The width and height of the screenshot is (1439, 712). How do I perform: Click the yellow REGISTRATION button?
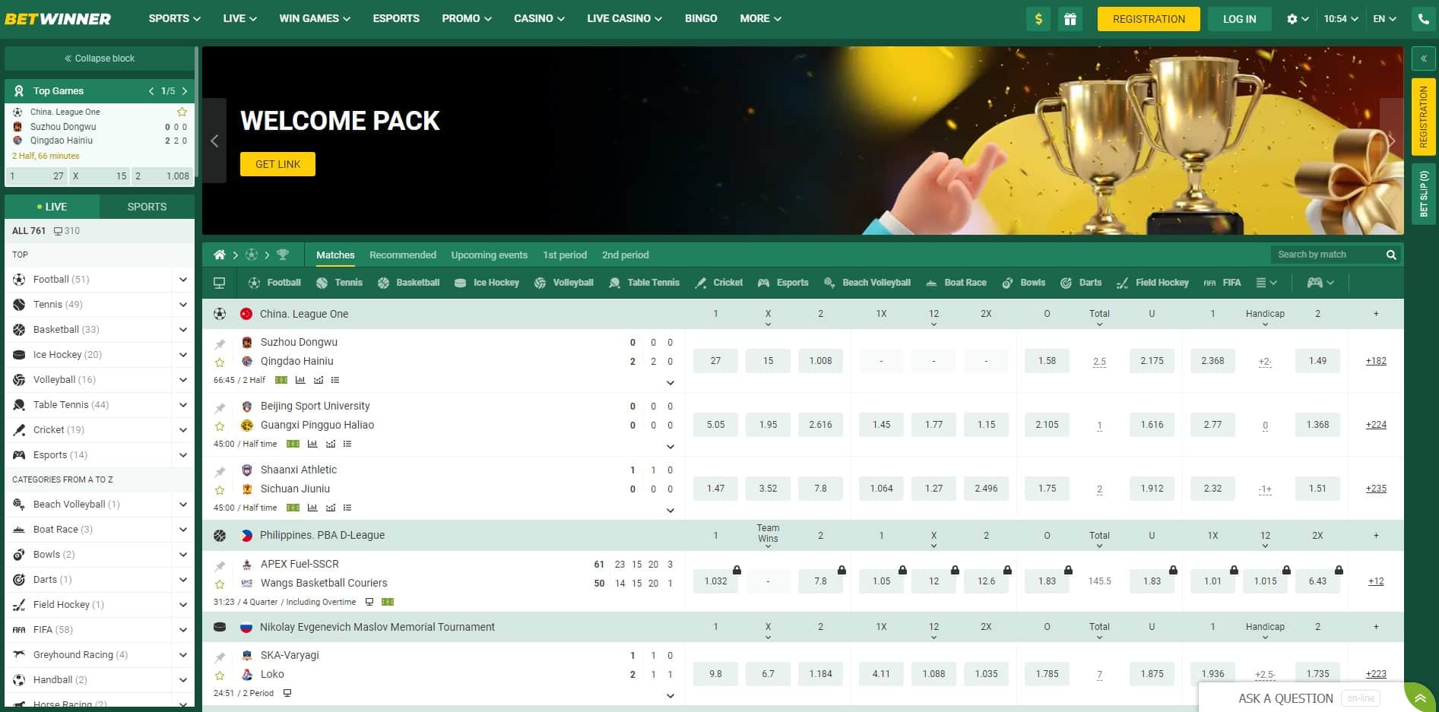1148,19
